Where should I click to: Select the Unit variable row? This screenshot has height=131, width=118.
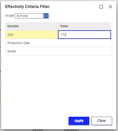point(32,35)
